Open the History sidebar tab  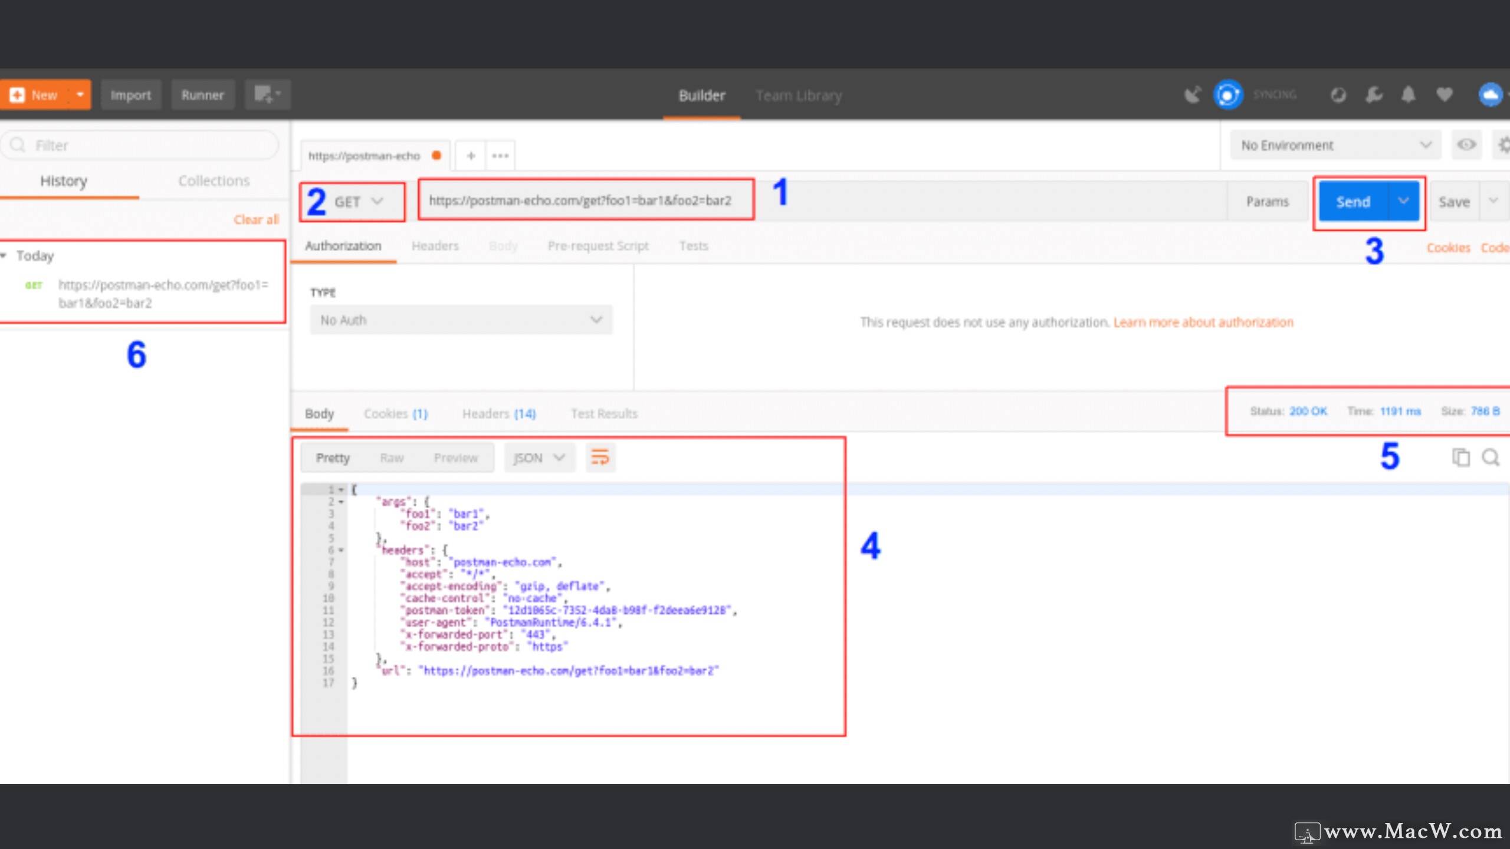click(x=64, y=181)
